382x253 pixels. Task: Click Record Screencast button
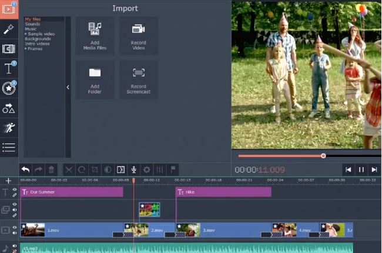click(139, 79)
